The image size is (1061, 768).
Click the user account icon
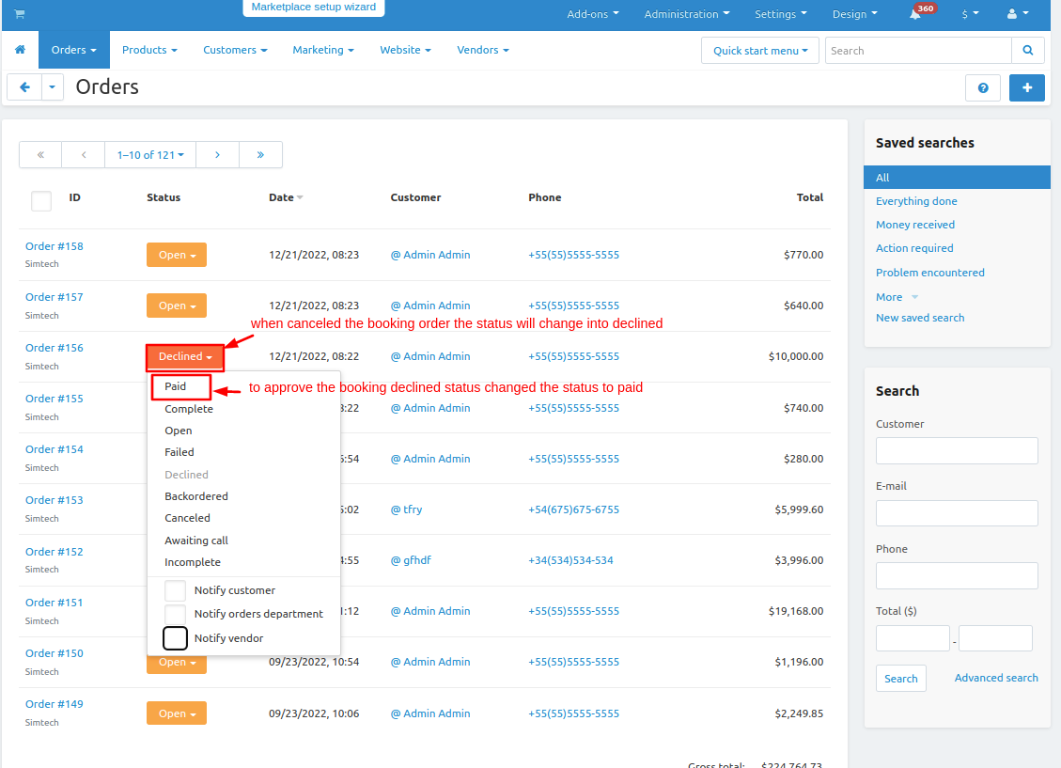(1017, 14)
